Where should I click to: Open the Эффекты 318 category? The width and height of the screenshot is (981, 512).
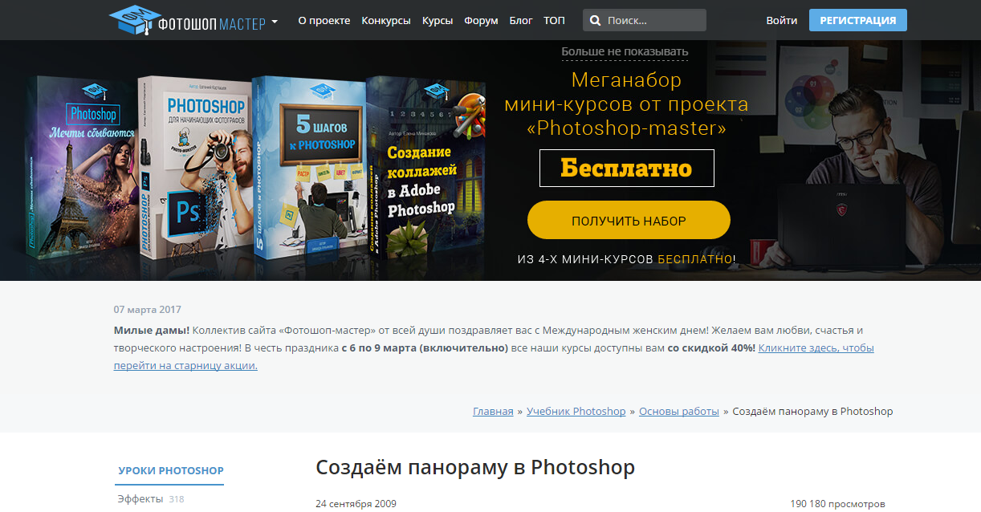click(151, 499)
